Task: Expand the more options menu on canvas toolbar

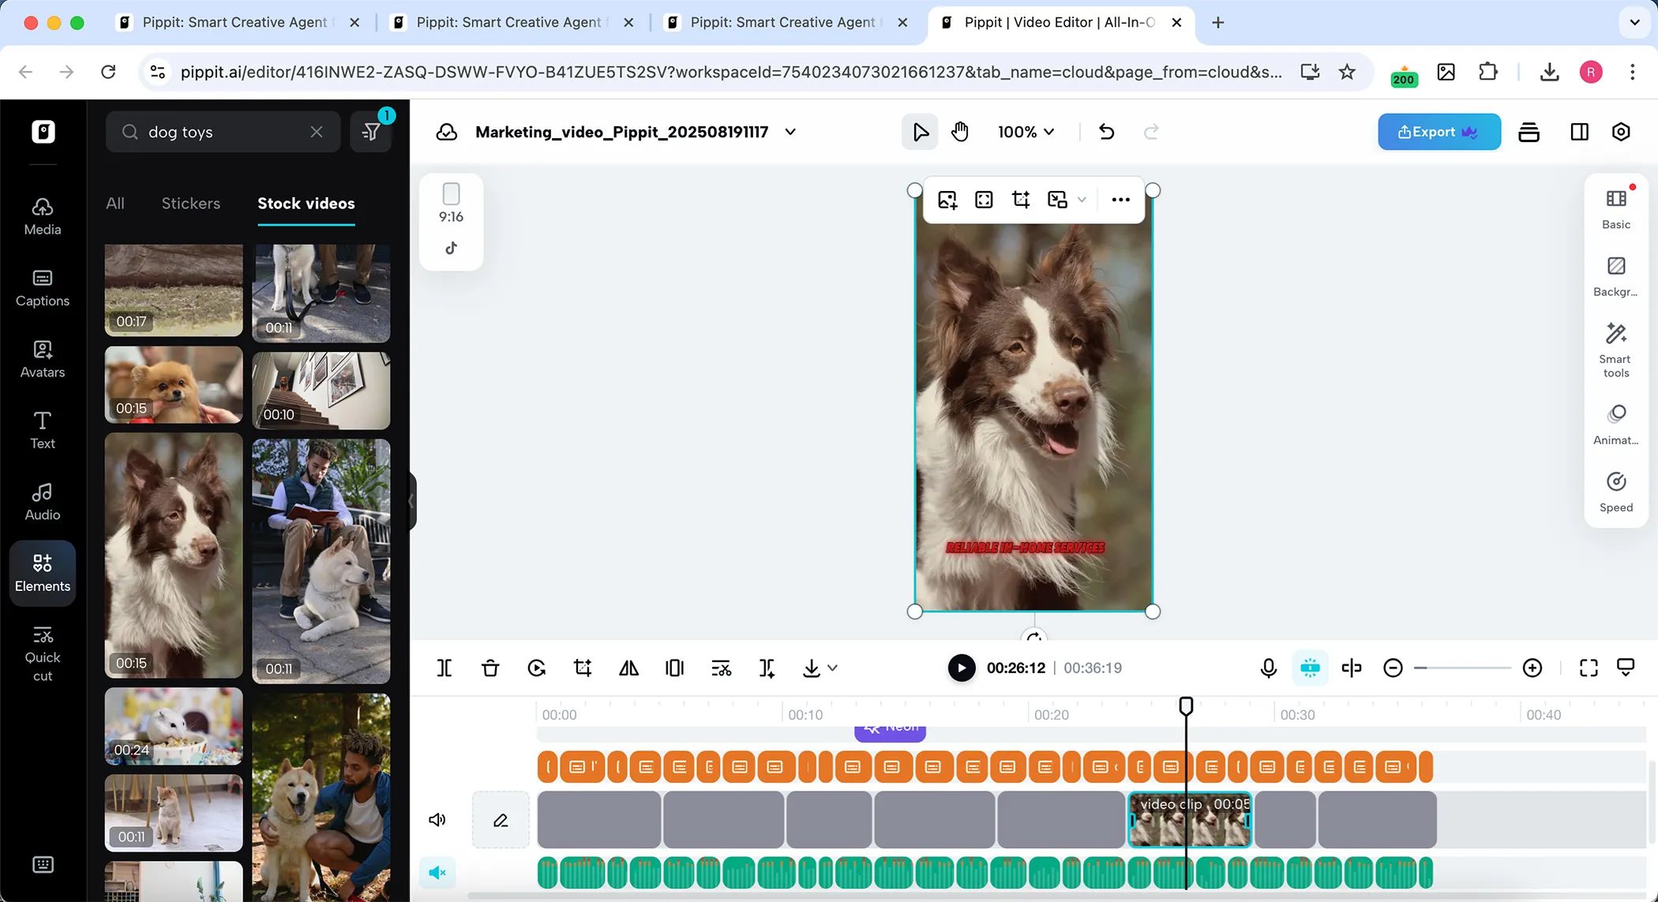Action: click(1120, 200)
